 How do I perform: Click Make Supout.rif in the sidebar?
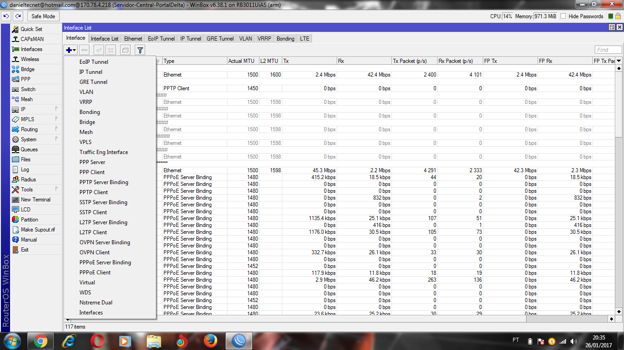click(x=37, y=230)
